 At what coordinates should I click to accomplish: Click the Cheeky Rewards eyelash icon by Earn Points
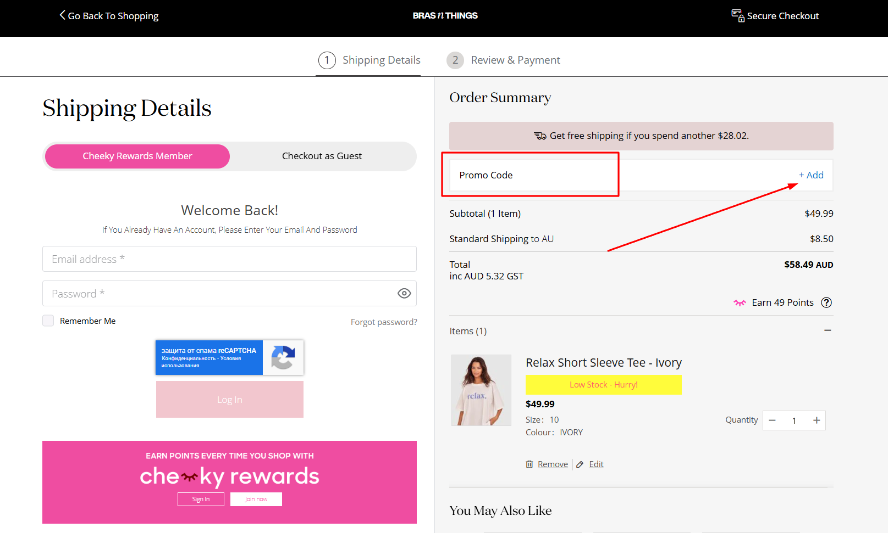[740, 302]
